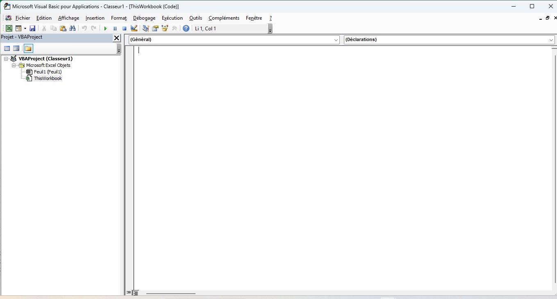557x299 pixels.
Task: Click the Paste clipboard icon
Action: [63, 28]
